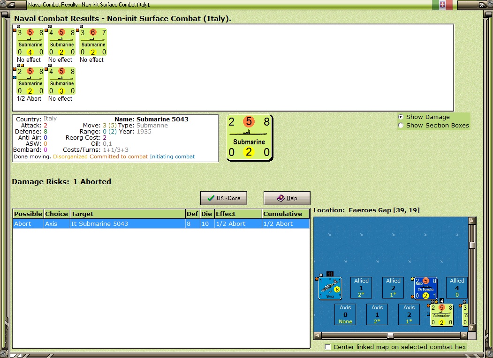
Task: Select the CA Sumatra cruiser unit on the map
Action: coord(426,288)
